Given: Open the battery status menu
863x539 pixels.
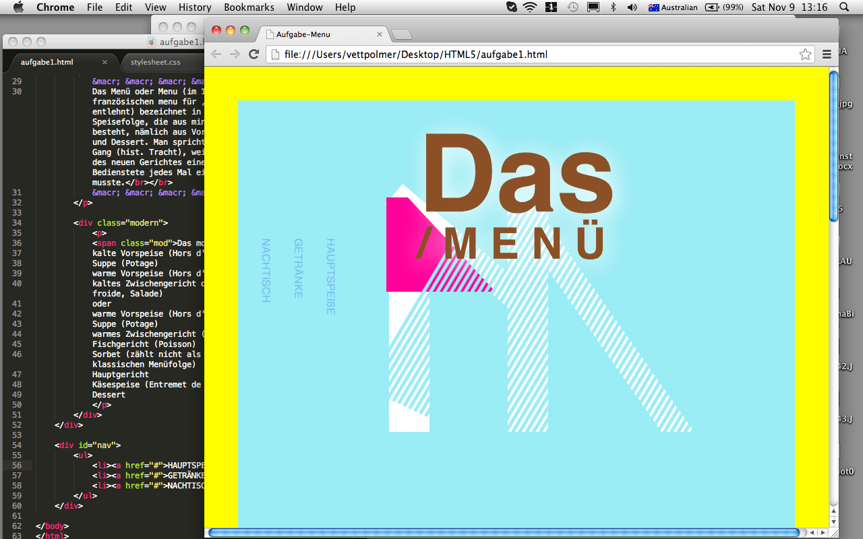Looking at the screenshot, I should click(x=723, y=7).
